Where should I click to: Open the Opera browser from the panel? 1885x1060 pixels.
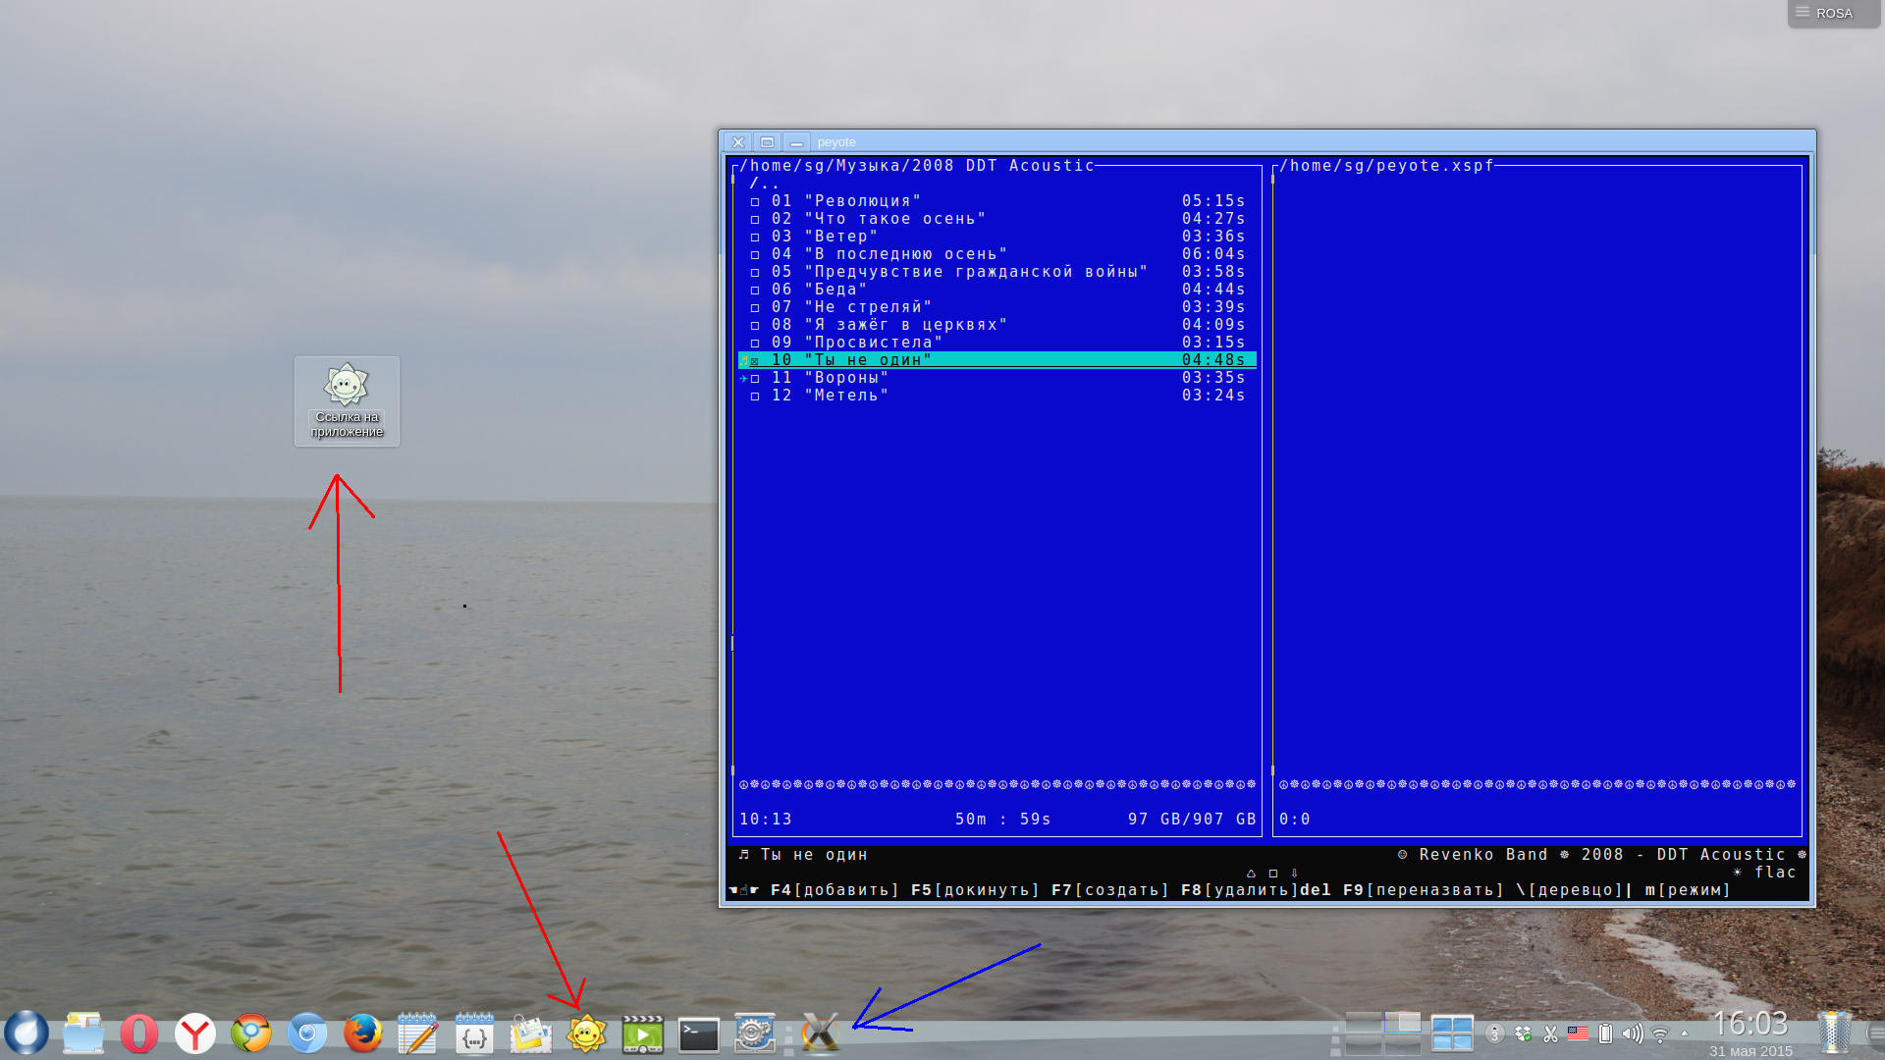[139, 1033]
